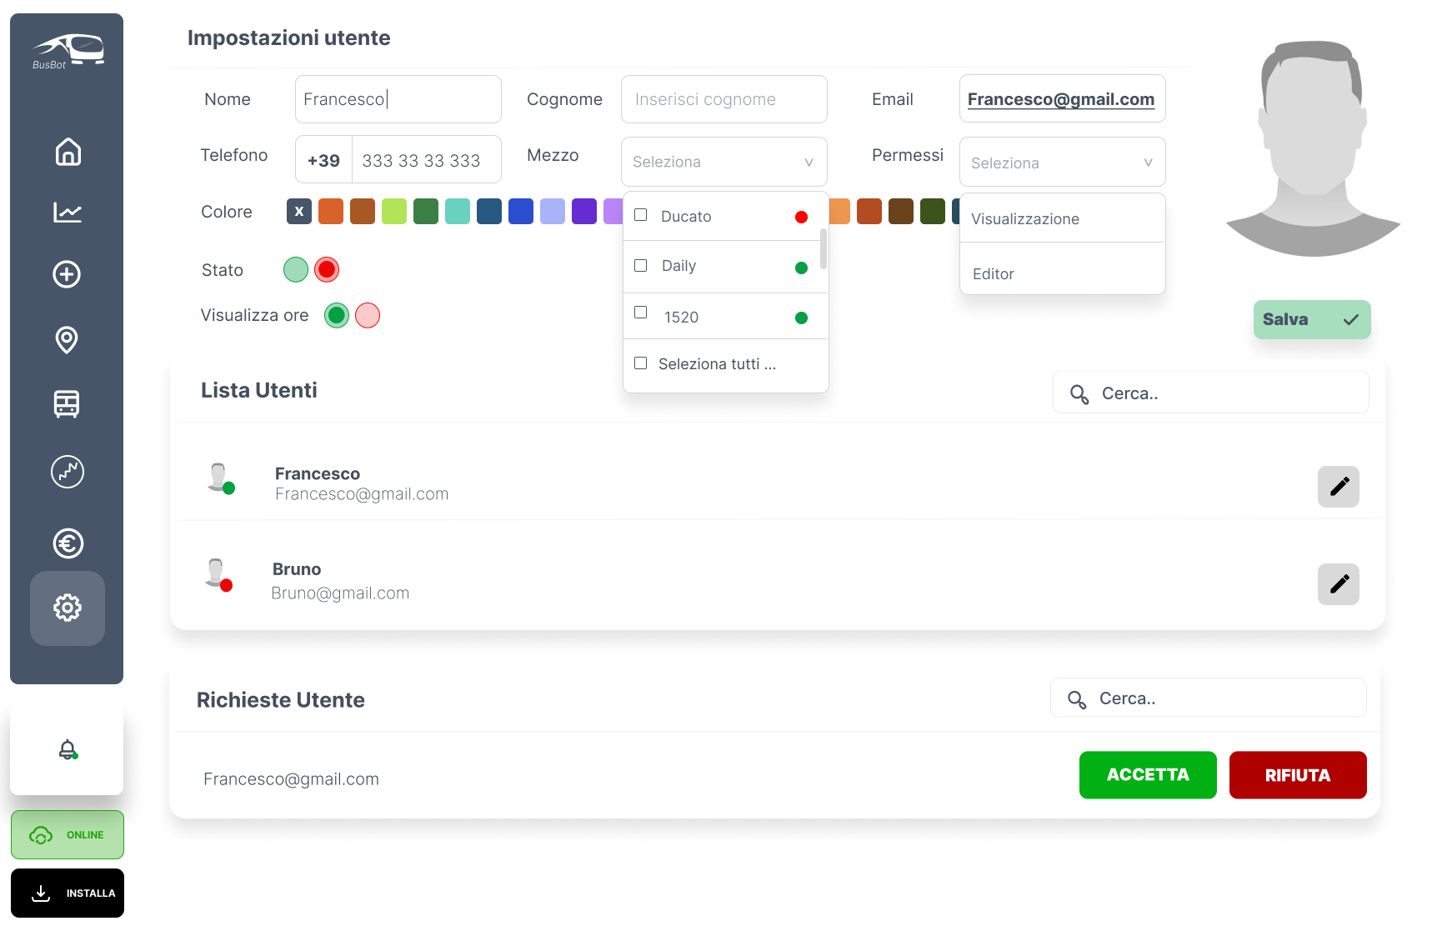Pick the turquoise color swatch
This screenshot has width=1437, height=931.
pos(458,212)
